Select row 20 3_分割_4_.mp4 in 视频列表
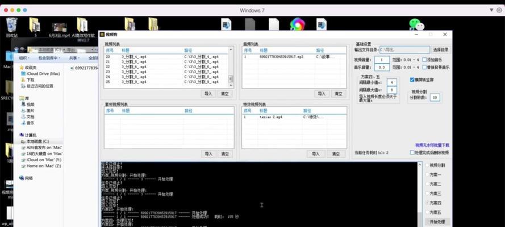The height and width of the screenshot is (227, 505). [166, 57]
